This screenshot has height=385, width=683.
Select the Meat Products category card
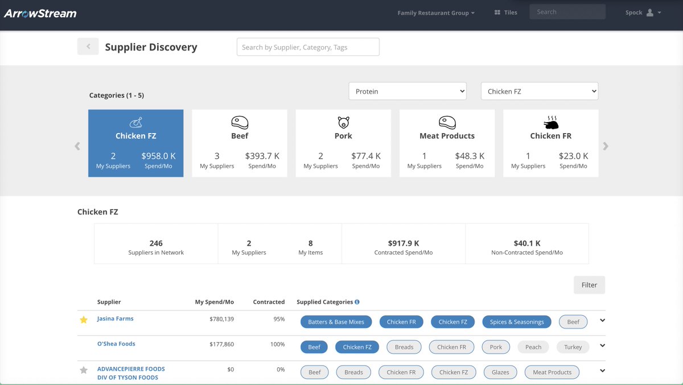coord(447,143)
